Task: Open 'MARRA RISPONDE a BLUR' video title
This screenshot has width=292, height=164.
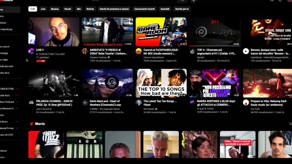Action: point(216,103)
